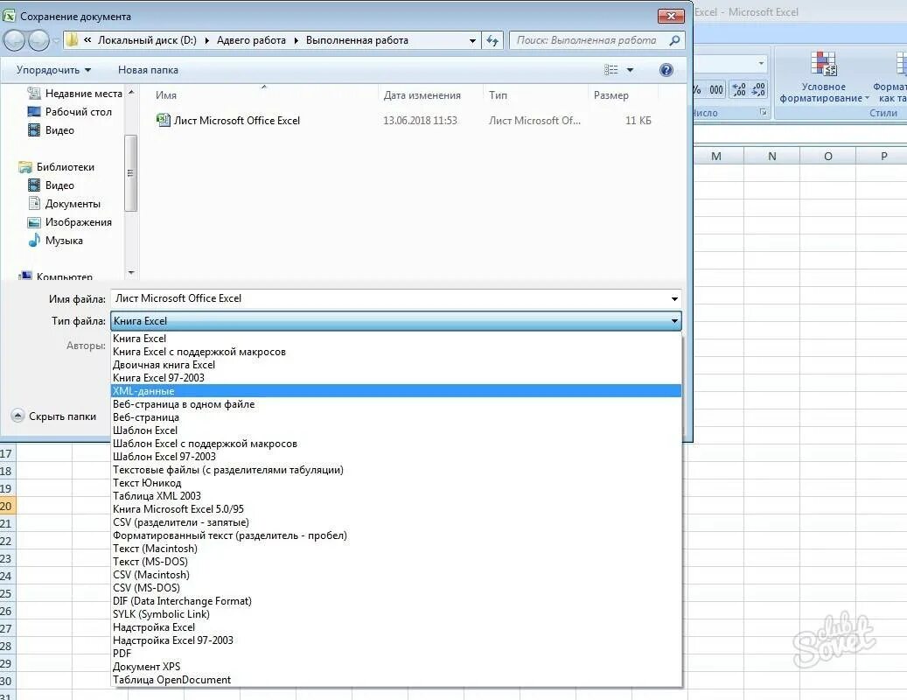
Task: Select Excel column header M
Action: (716, 157)
